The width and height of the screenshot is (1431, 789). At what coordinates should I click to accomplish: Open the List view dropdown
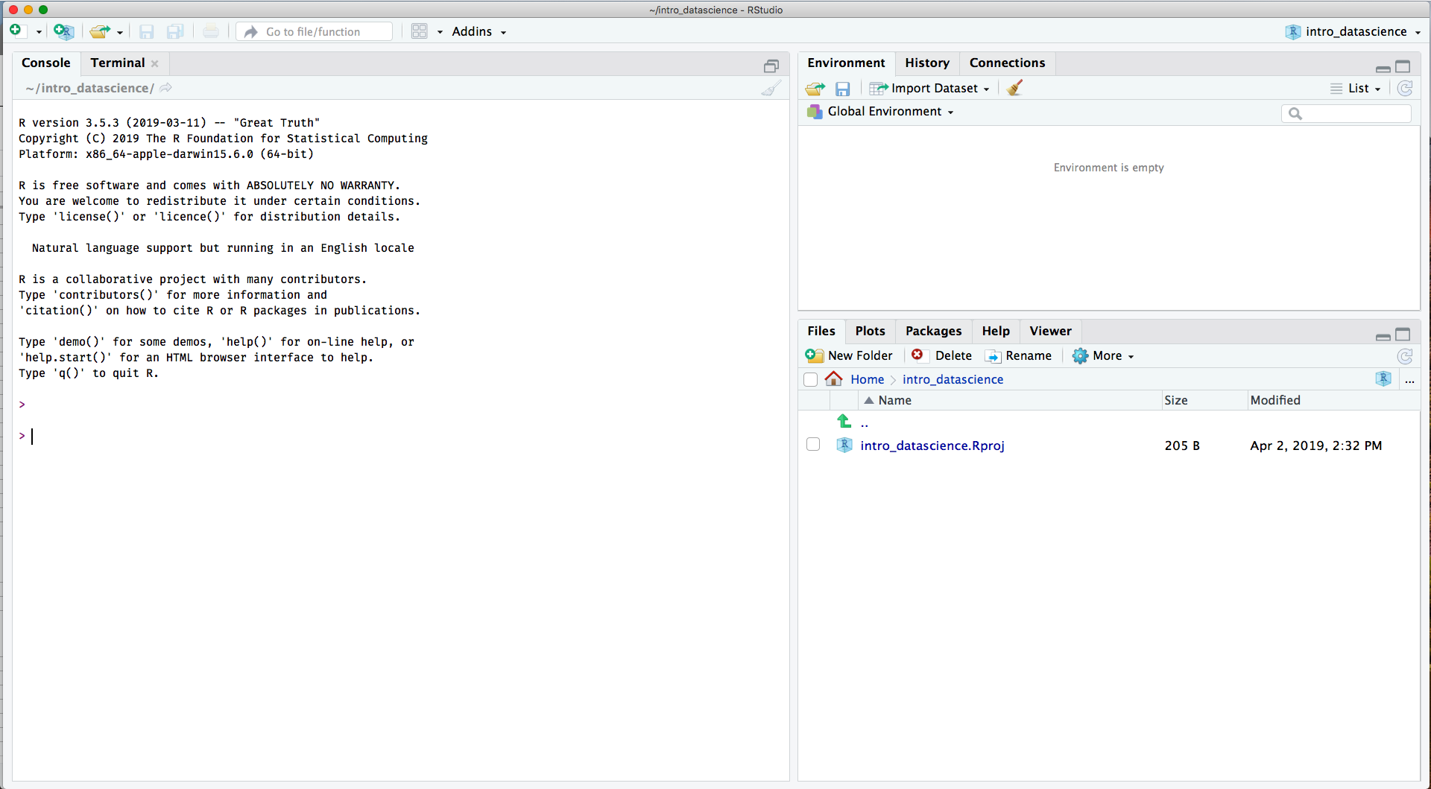[1356, 89]
